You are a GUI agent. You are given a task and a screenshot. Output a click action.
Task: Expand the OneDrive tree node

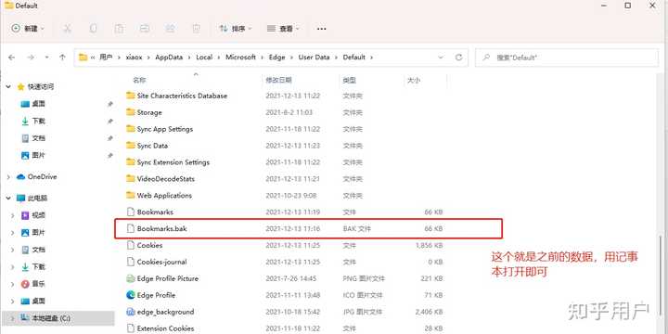coord(8,177)
